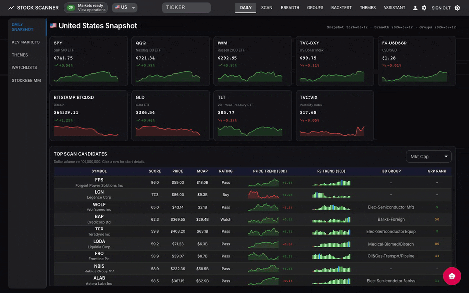Screen dimensions: 469x293
Task: Sort by the SCORE column header
Action: 155,171
